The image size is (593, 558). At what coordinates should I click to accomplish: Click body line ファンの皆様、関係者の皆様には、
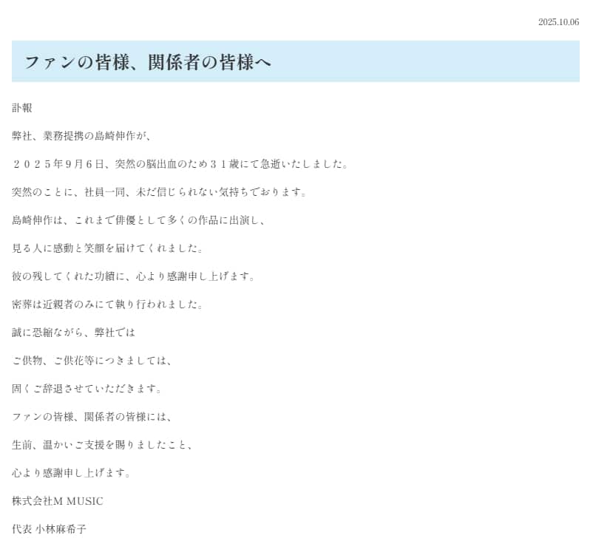(x=92, y=417)
